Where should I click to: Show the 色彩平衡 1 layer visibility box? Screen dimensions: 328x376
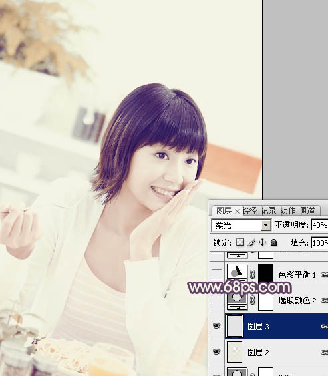point(216,274)
